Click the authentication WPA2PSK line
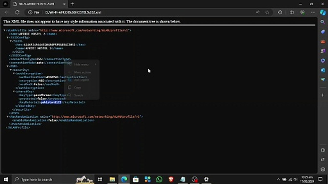 (53, 77)
